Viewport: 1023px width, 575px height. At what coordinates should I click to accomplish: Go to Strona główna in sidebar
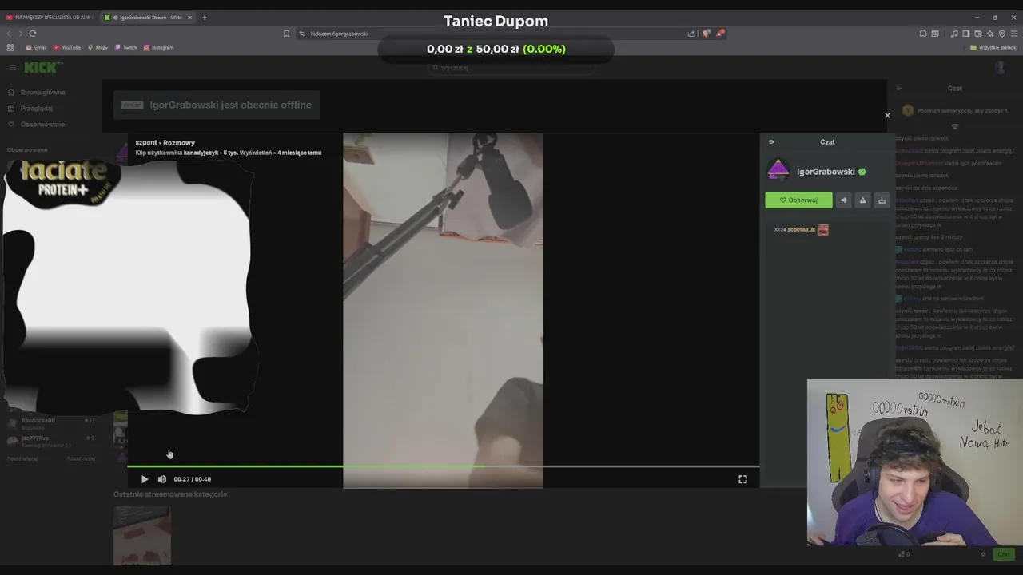[37, 93]
